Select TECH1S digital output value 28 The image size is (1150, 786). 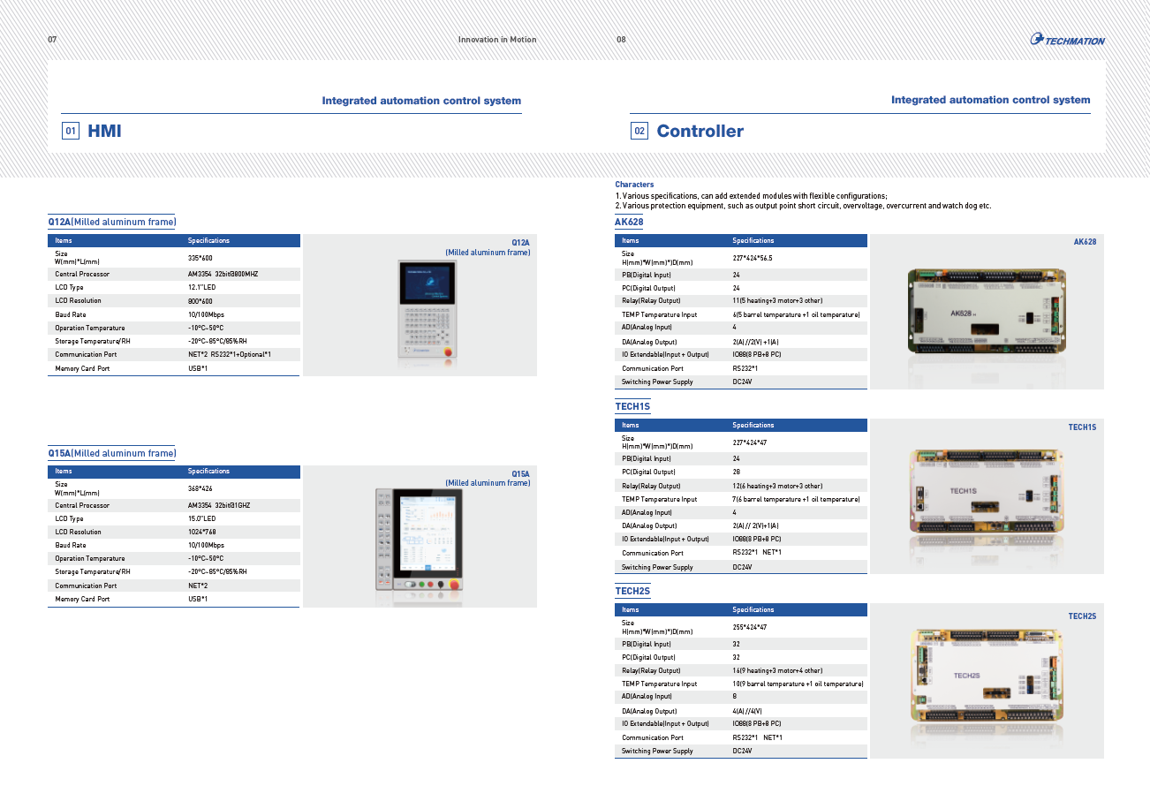tap(737, 472)
